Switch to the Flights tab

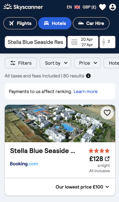click(20, 23)
